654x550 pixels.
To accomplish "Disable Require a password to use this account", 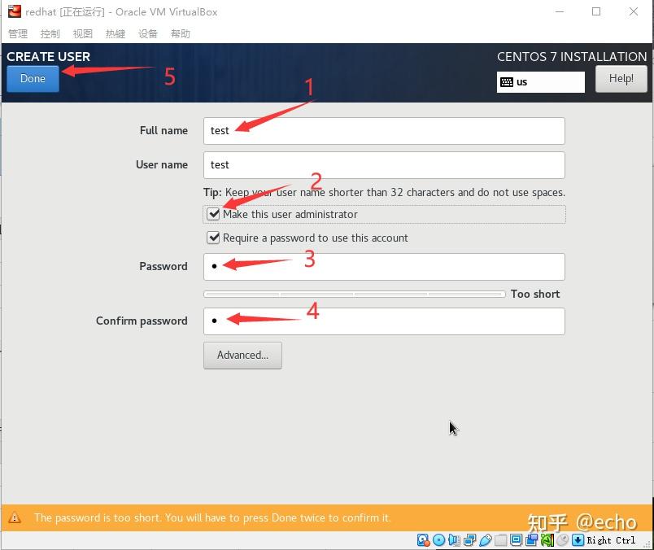I will [213, 238].
